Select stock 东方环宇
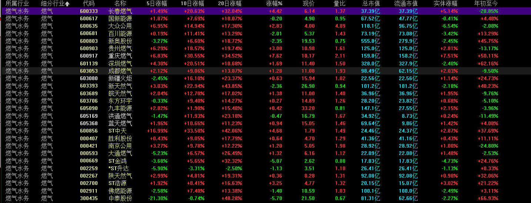531x203 pixels. (x=120, y=101)
